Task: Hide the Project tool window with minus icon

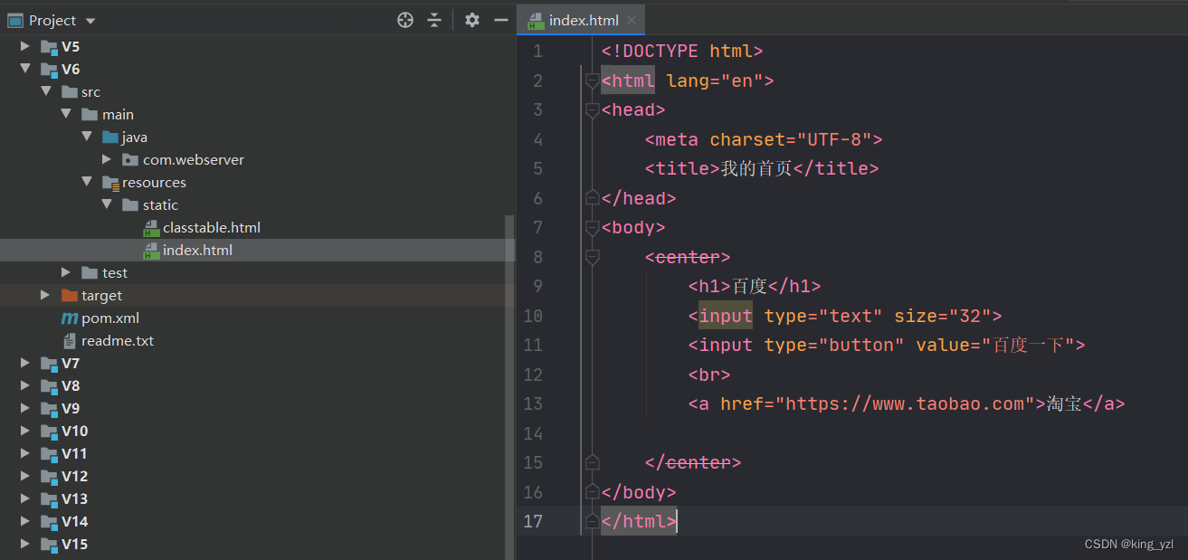Action: coord(500,20)
